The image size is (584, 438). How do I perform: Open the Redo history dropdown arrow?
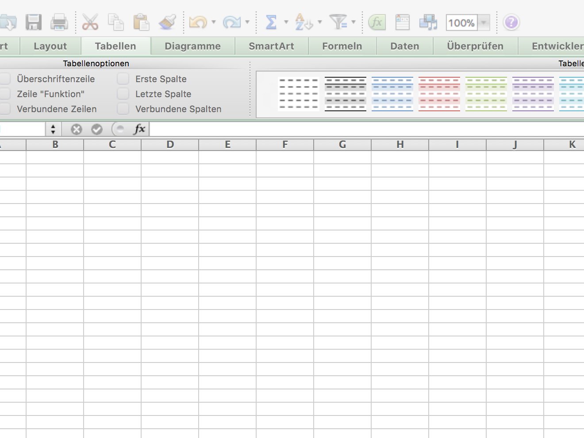pyautogui.click(x=247, y=22)
